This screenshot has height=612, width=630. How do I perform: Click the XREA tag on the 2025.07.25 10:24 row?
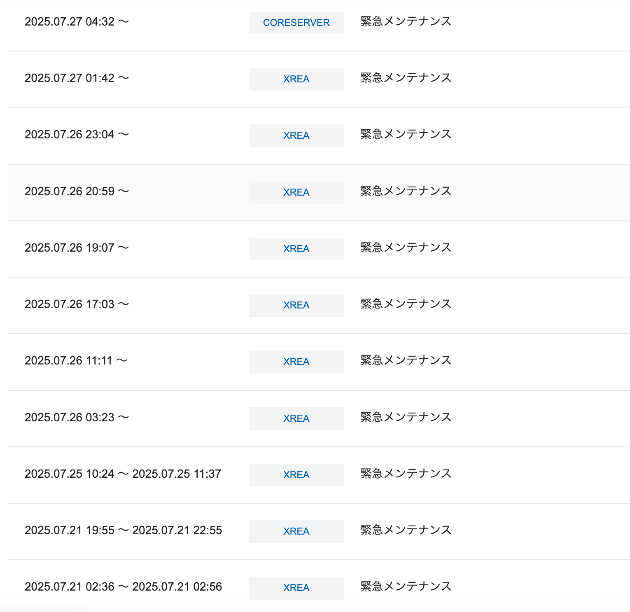pos(296,475)
